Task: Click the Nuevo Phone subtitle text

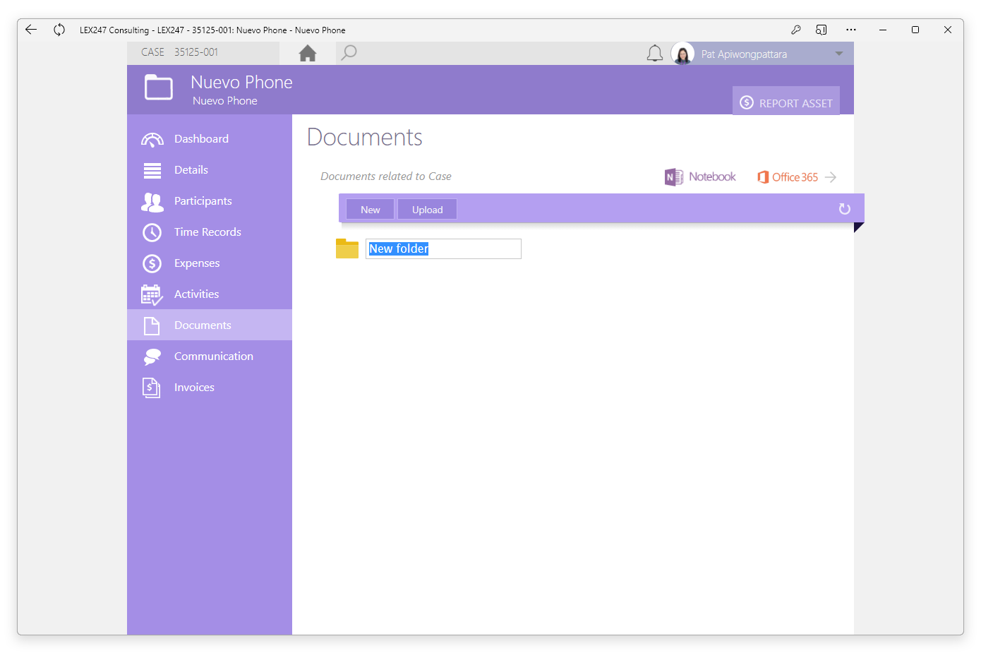Action: (225, 101)
